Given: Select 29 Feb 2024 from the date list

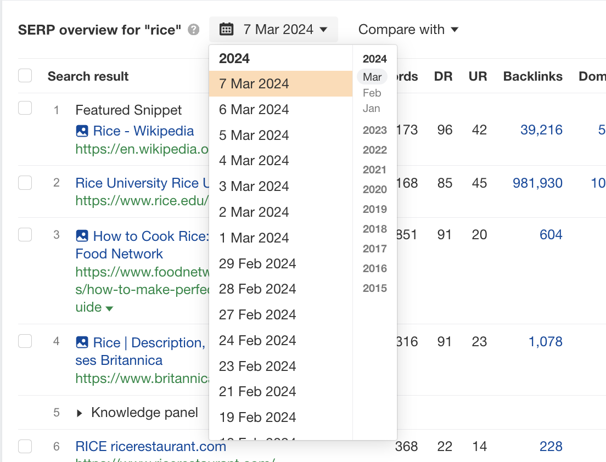Looking at the screenshot, I should [x=257, y=263].
